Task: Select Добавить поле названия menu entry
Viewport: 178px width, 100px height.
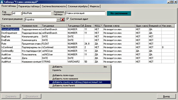Action: (x=80, y=79)
